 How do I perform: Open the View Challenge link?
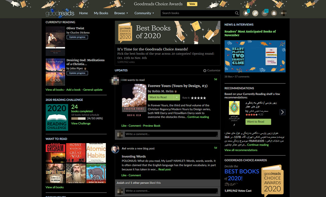81,123
